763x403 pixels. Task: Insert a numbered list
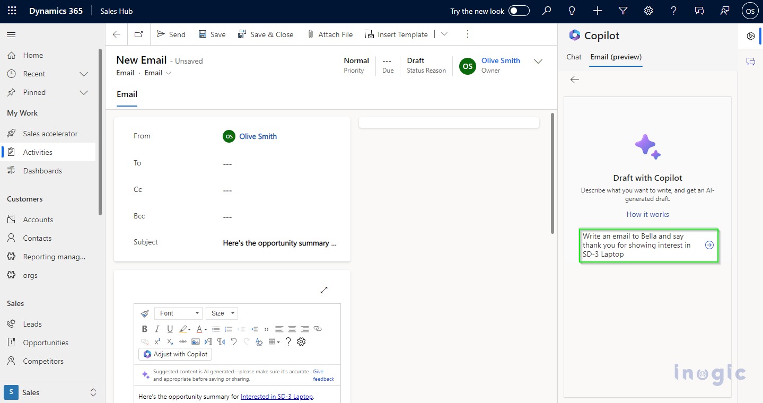click(x=229, y=329)
